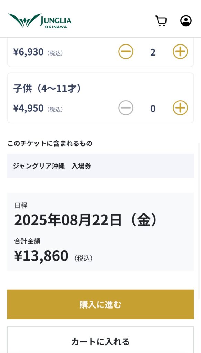The height and width of the screenshot is (353, 201).
Task: Click the 合計金額 label in summary
Action: [x=27, y=241]
